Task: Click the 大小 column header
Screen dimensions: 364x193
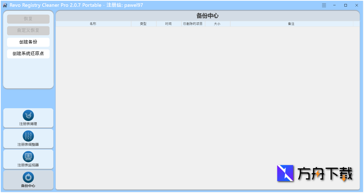Action: click(x=218, y=24)
